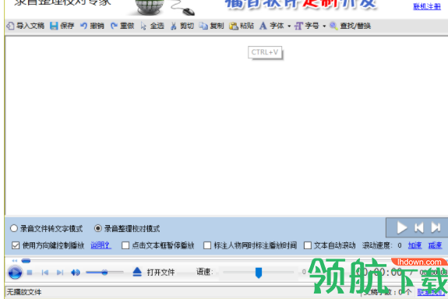Stop playback with the square stop icon

(30, 273)
